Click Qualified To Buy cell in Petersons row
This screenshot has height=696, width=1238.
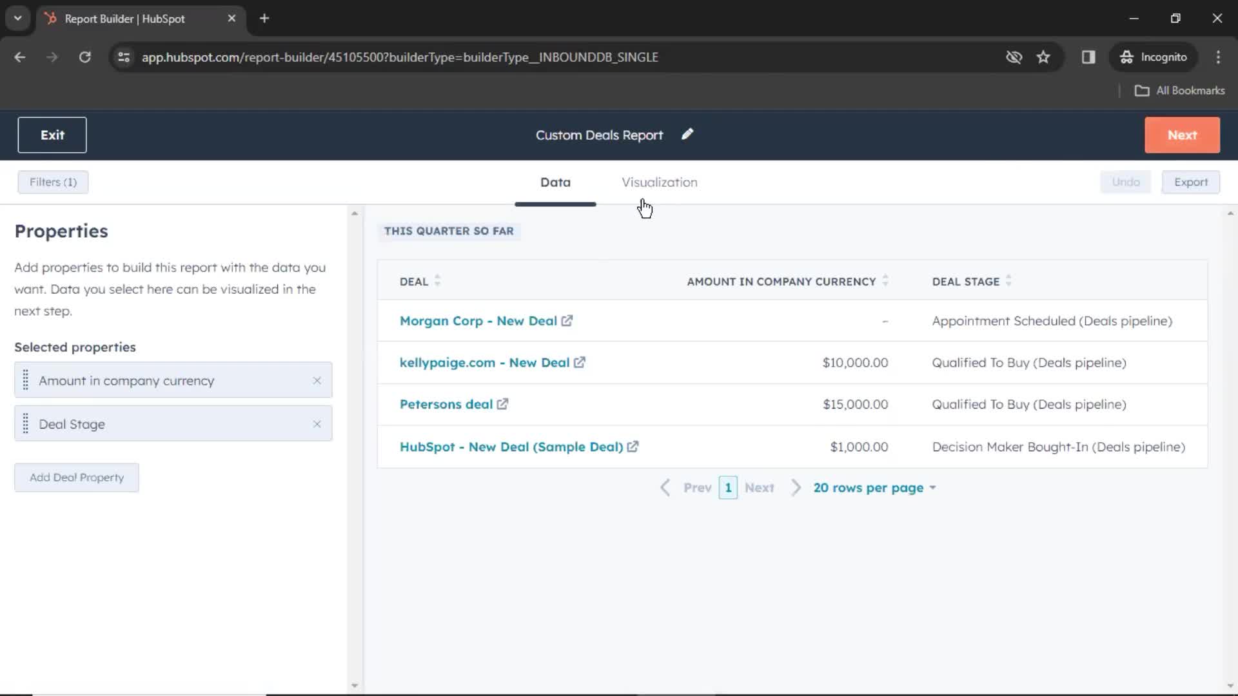pyautogui.click(x=1029, y=404)
